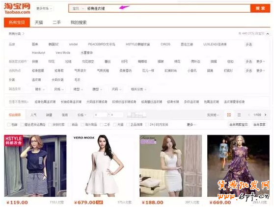Open the 我的搜索 tab

79,23
